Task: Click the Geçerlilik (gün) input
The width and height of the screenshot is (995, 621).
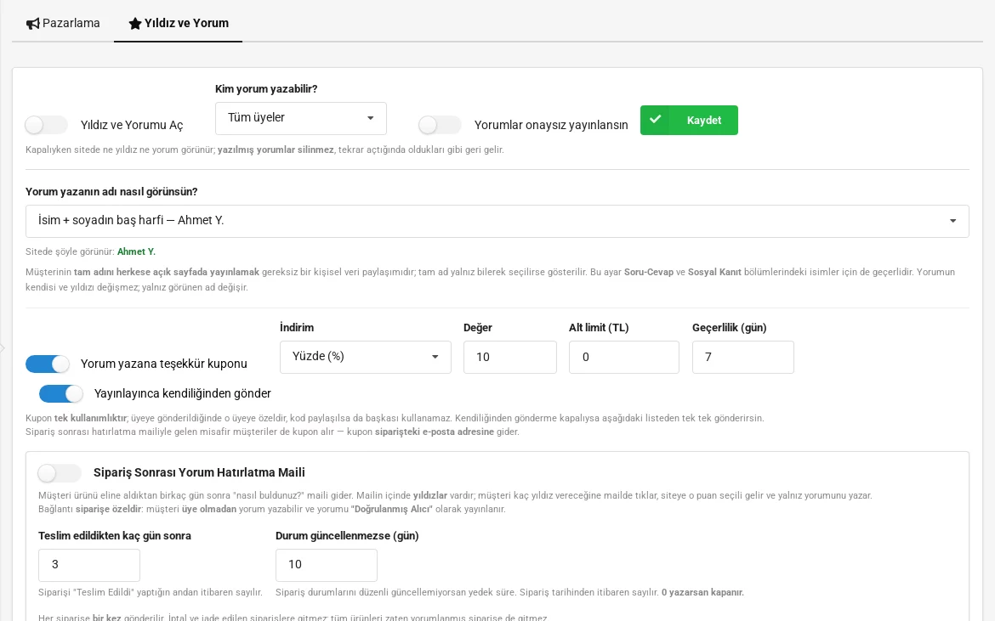Action: coord(743,358)
